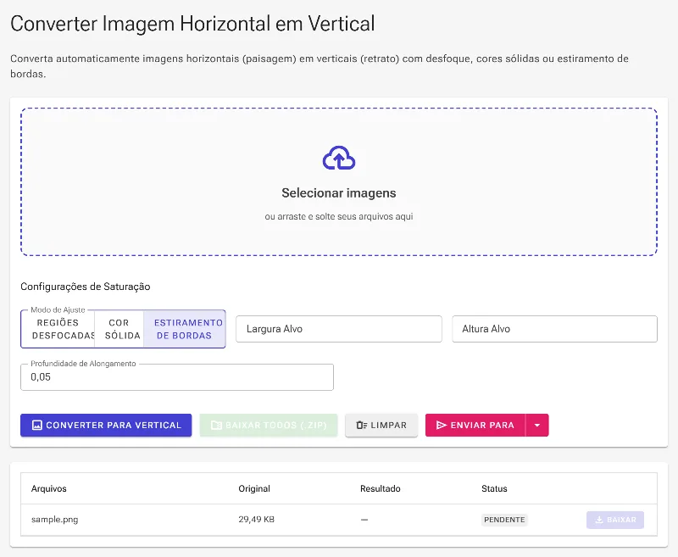
Task: Click Converter para Vertical button
Action: pyautogui.click(x=106, y=425)
